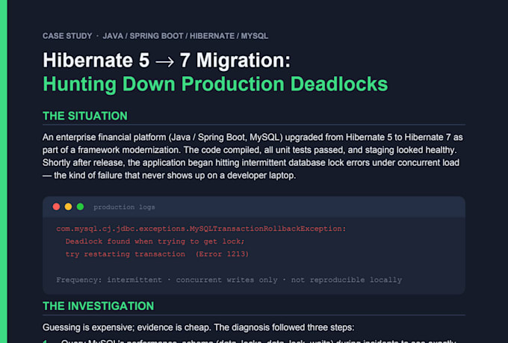This screenshot has width=508, height=343.
Task: Click 'THE INVESTIGATION' section heading
Action: (x=99, y=306)
